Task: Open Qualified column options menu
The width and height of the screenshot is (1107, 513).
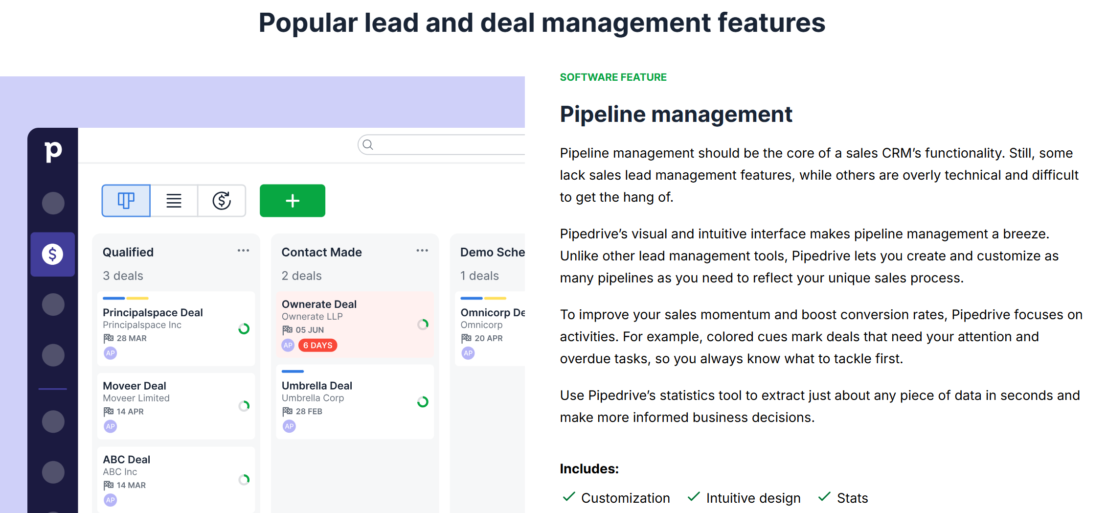Action: click(x=244, y=251)
